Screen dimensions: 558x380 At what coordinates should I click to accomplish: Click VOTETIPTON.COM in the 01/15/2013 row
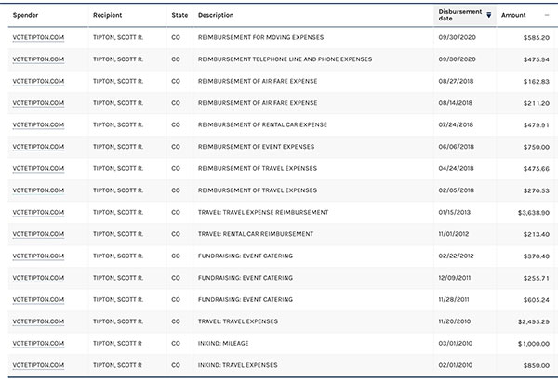click(x=38, y=212)
